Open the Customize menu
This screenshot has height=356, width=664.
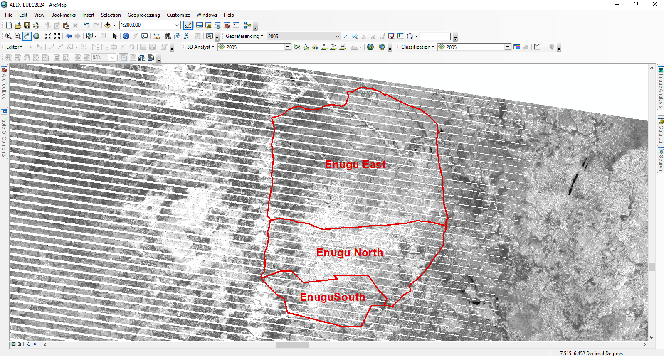click(178, 15)
